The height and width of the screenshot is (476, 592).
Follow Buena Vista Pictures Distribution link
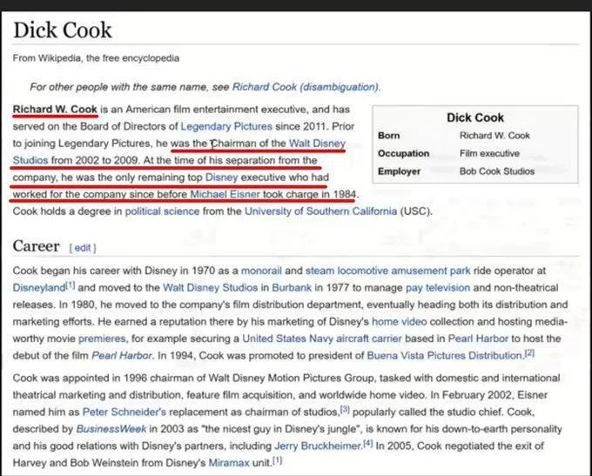click(444, 356)
